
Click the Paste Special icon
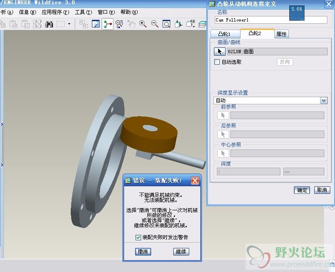(x=25, y=24)
